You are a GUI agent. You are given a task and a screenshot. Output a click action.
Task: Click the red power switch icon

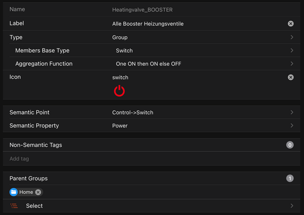pyautogui.click(x=119, y=91)
